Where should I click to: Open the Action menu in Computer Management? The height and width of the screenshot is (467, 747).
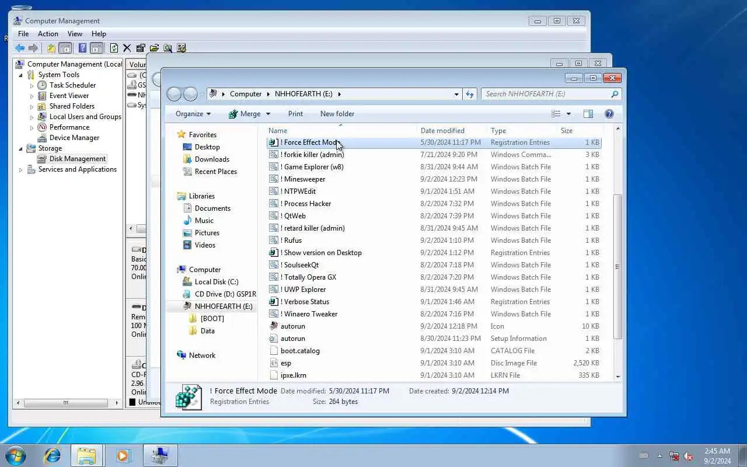(48, 34)
